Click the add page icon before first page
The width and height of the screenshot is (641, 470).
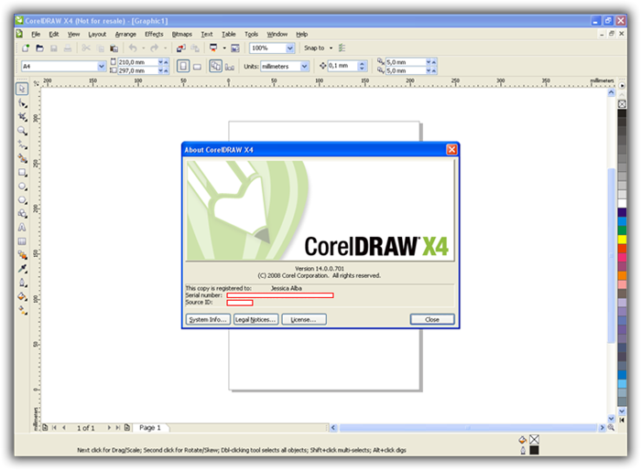[x=45, y=428]
